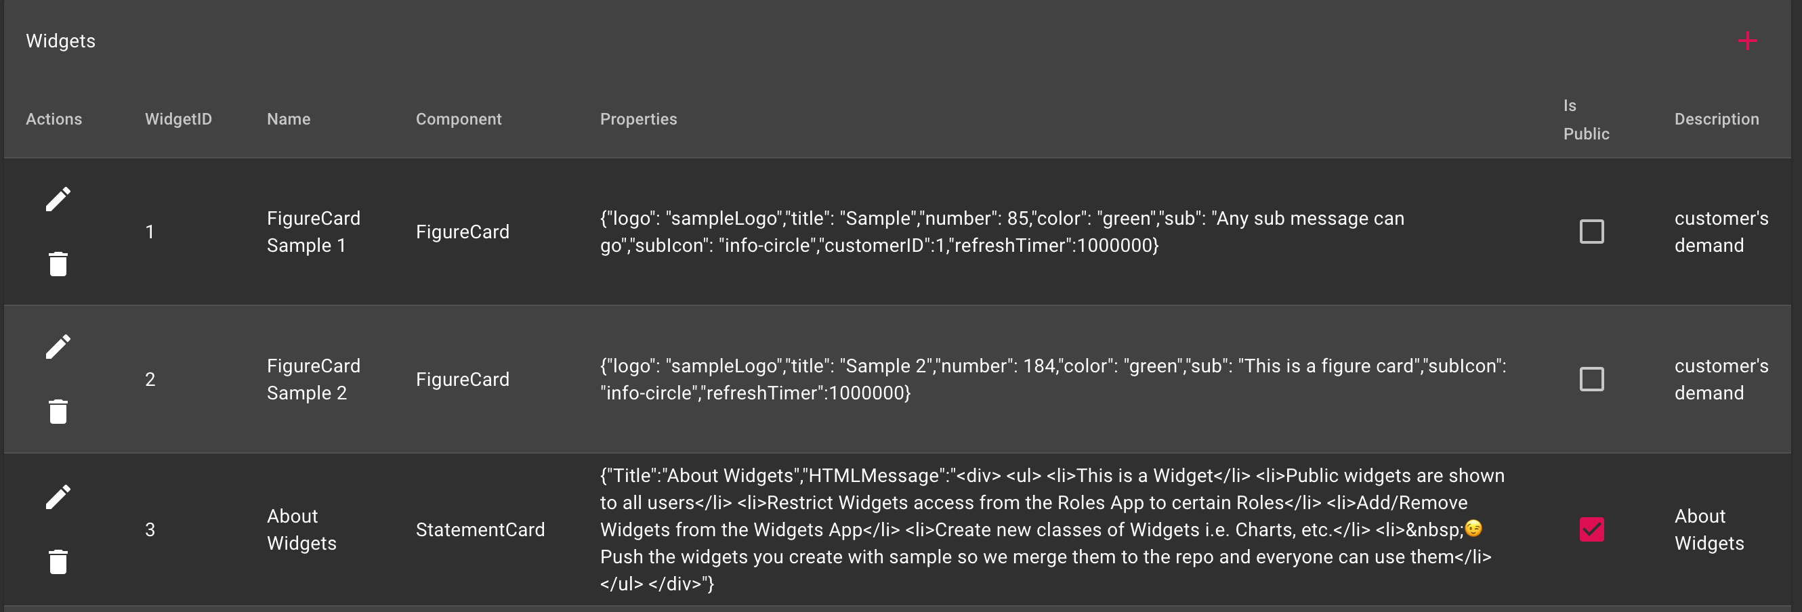Add a new widget with the plus icon
1802x612 pixels.
1746,41
